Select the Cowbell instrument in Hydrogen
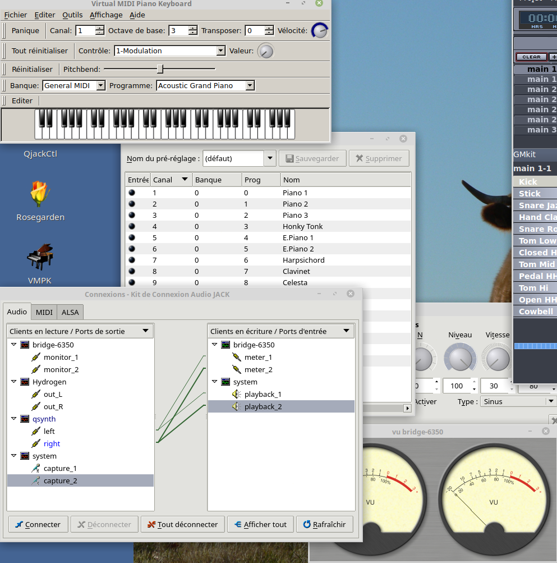 [535, 312]
